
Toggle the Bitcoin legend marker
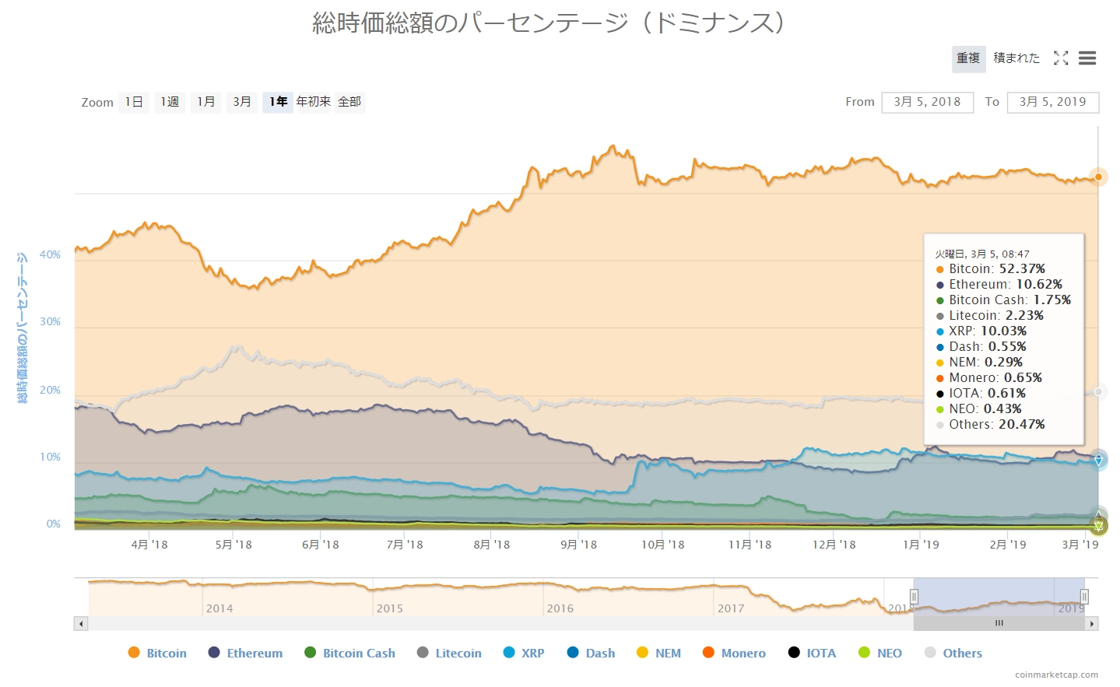[134, 653]
